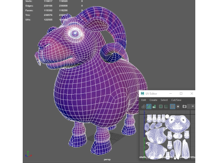Toggle the highlighted green shaded UV display icon
218x163 pixels.
[149, 106]
